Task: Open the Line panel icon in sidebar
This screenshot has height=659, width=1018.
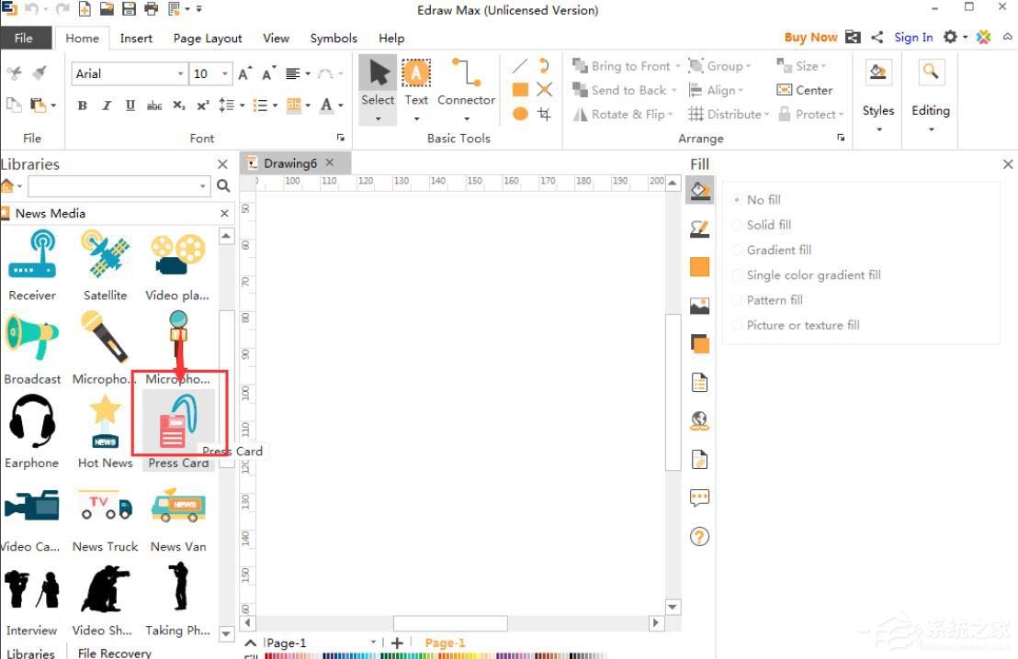Action: point(699,229)
